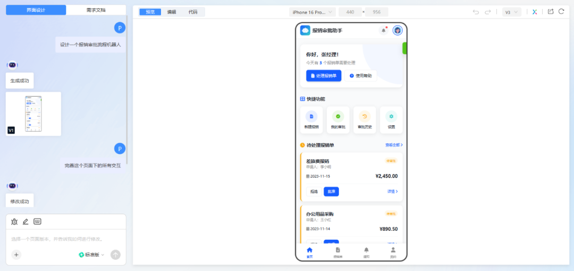Open 新建报销 quick function

[x=311, y=120]
